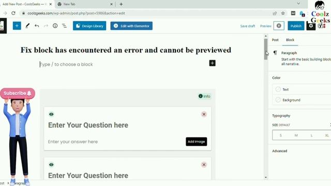The image size is (331, 186).
Task: Click the post title heading
Action: click(x=126, y=50)
